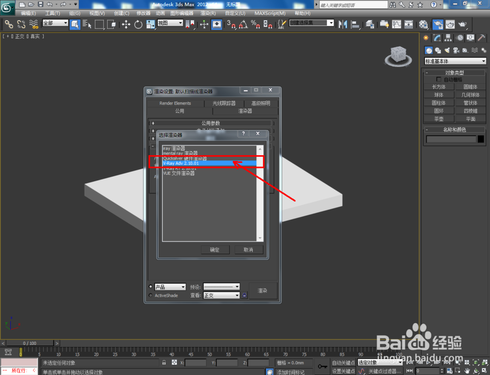
Task: Open the Modify command panel tab
Action: (x=437, y=38)
